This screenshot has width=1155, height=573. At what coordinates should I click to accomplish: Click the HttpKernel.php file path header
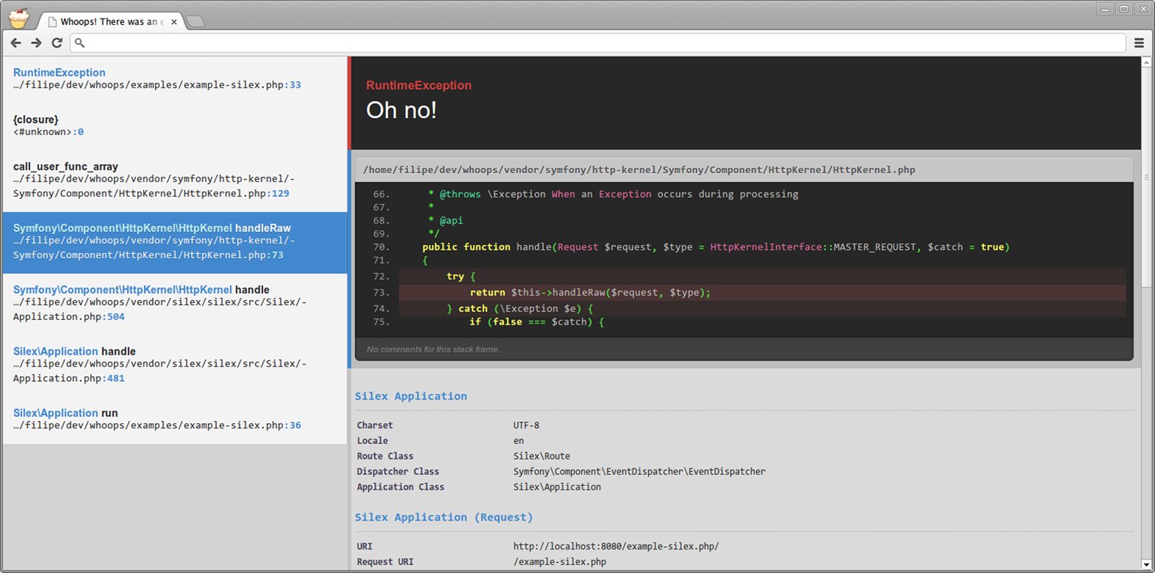point(639,170)
